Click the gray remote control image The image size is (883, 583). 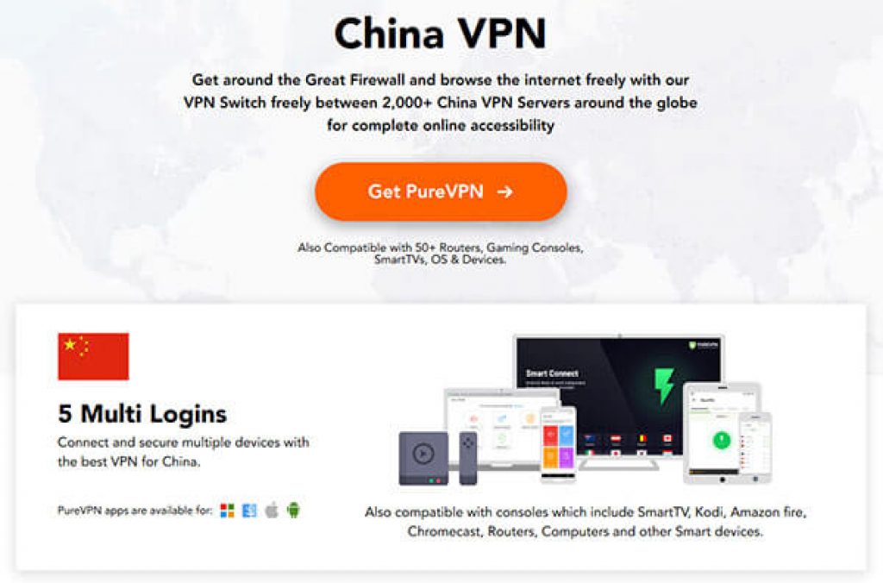click(468, 458)
